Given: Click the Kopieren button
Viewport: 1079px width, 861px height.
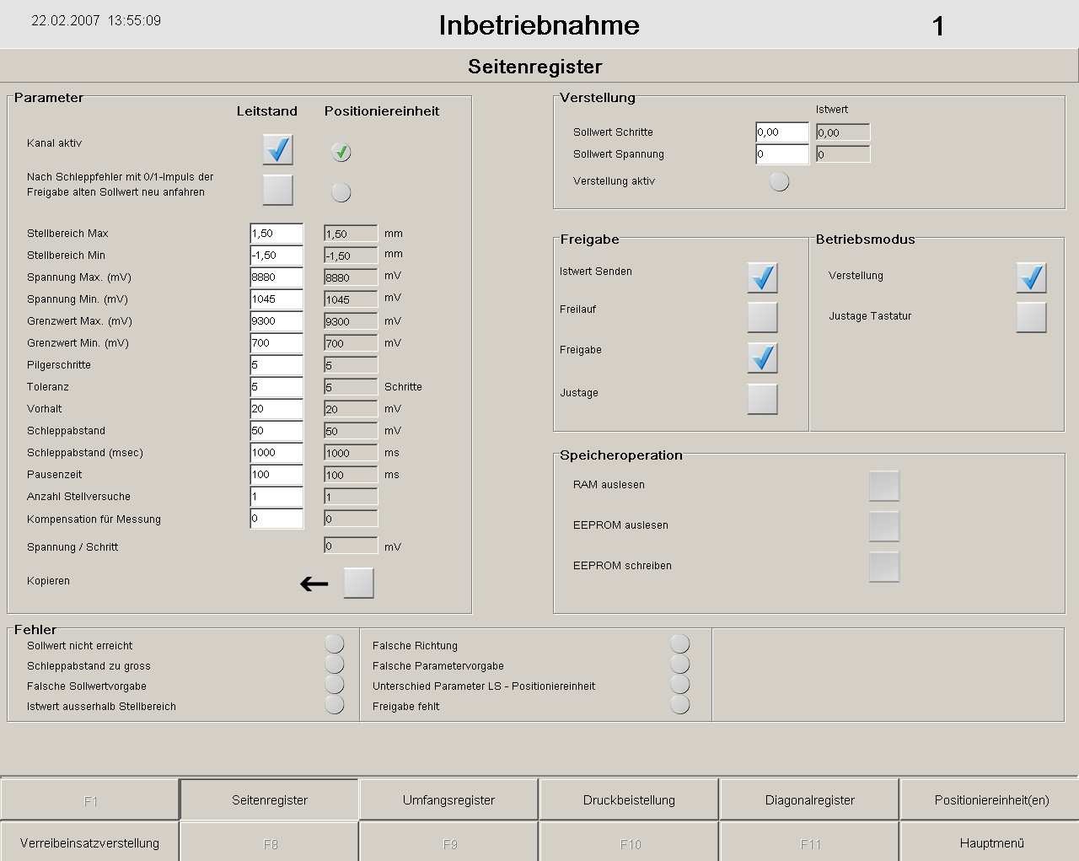Looking at the screenshot, I should pos(358,583).
